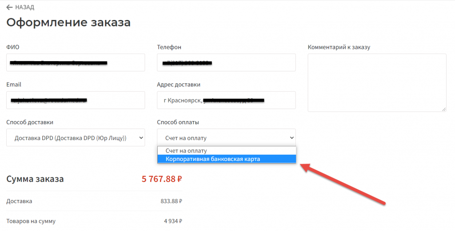The height and width of the screenshot is (231, 455).
Task: Click the chevron of the DPD delivery select
Action: [141, 138]
